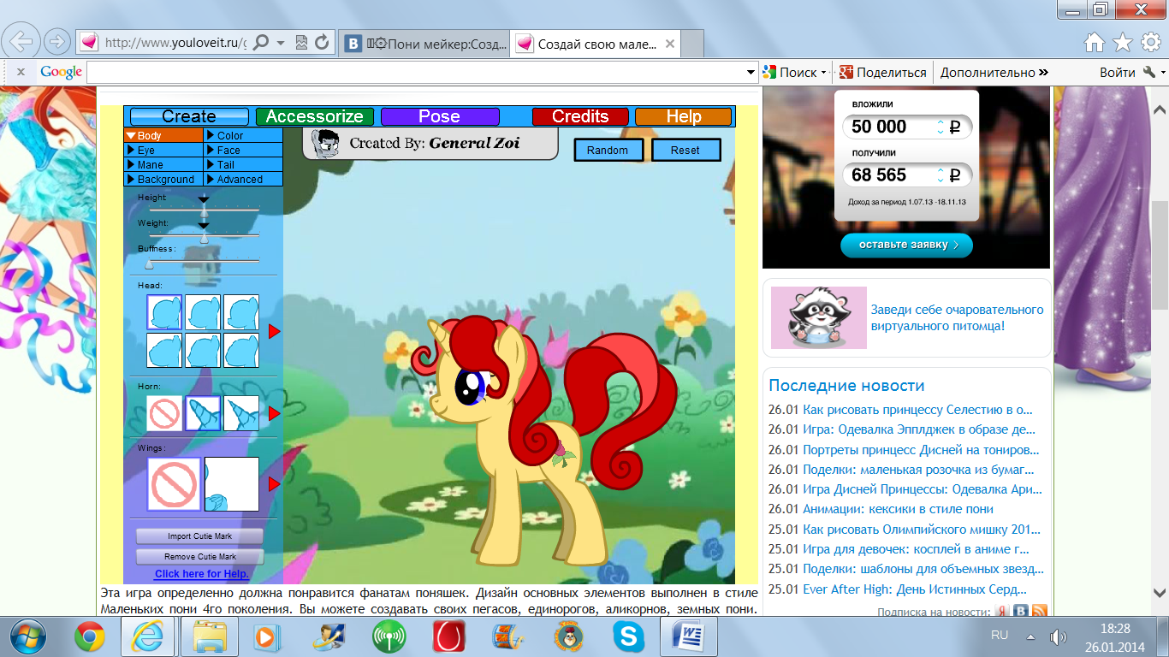Switch to the Accessorize tab
This screenshot has height=657, width=1169.
click(314, 116)
